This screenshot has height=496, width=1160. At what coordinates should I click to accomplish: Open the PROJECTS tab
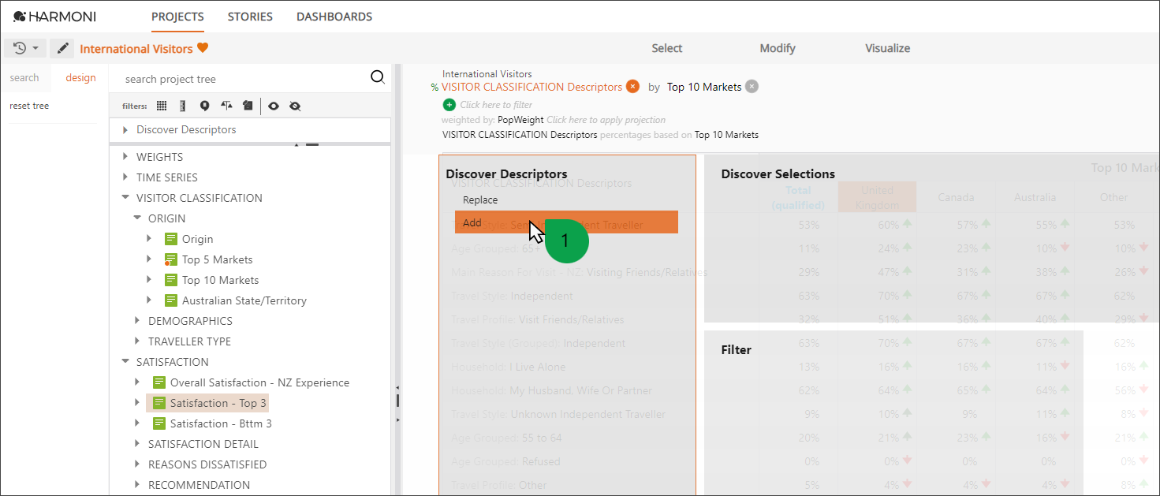177,17
